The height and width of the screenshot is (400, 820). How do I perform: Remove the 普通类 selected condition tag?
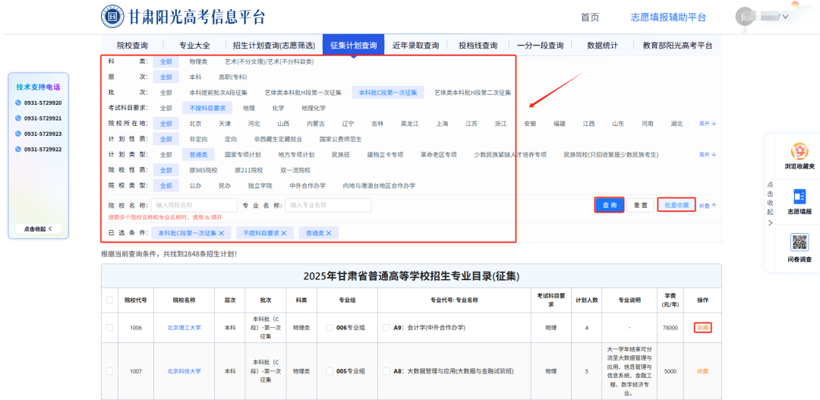329,233
